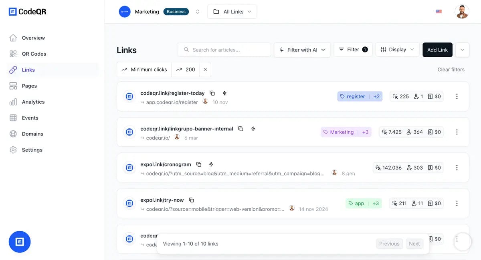Open expol.ink/try-now link
Image resolution: width=481 pixels, height=260 pixels.
click(x=162, y=200)
